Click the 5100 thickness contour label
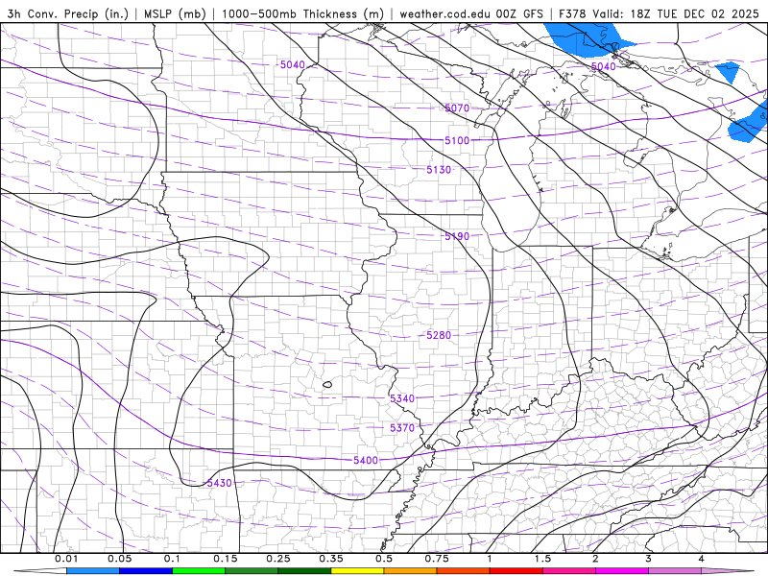Image resolution: width=768 pixels, height=576 pixels. click(457, 140)
